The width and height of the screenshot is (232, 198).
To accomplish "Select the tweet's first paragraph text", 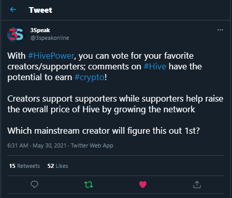I will pos(105,67).
